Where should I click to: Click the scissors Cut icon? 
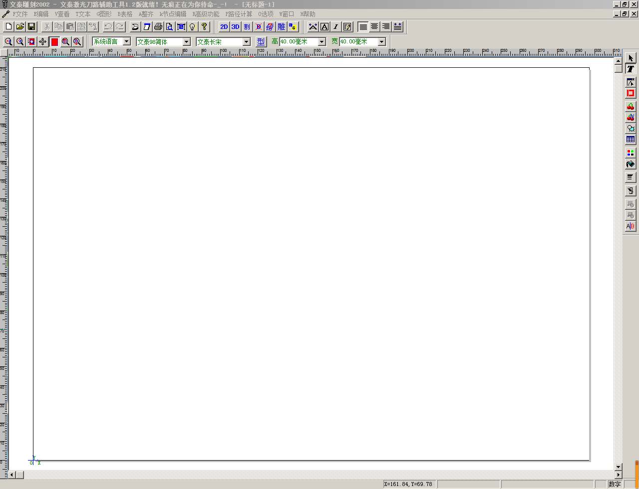(x=47, y=26)
